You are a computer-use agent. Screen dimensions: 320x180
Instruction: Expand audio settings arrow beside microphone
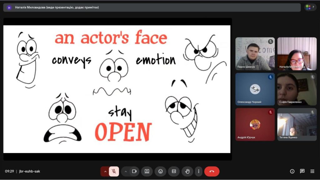click(105, 171)
